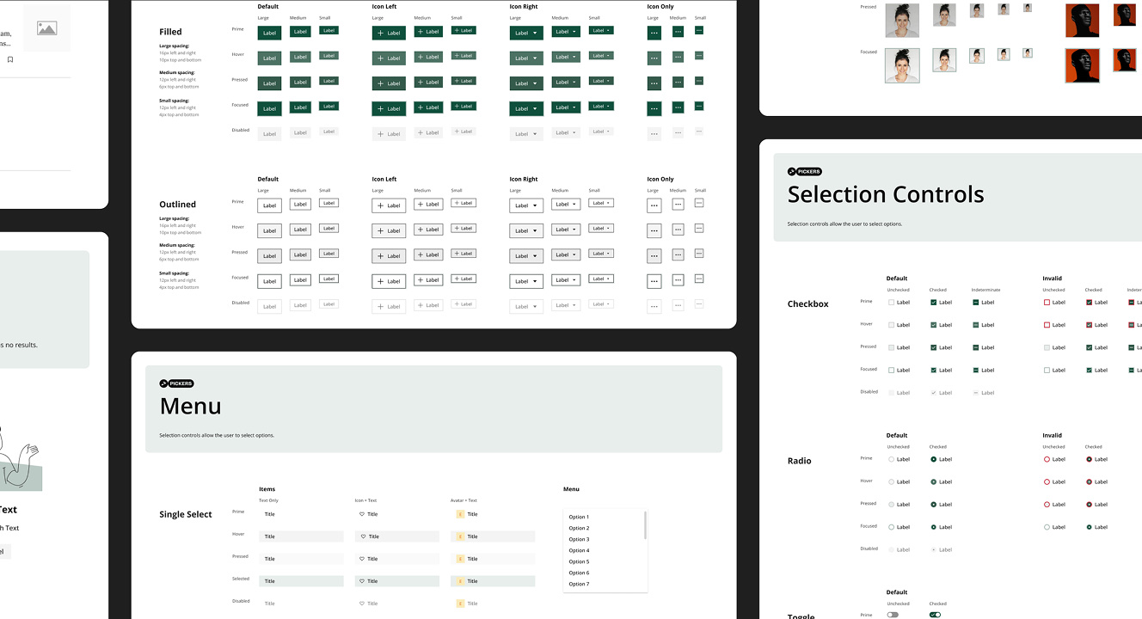Click the large Filled Pressed icon-only ellipsis button
Viewport: 1142px width, 619px height.
(x=654, y=83)
